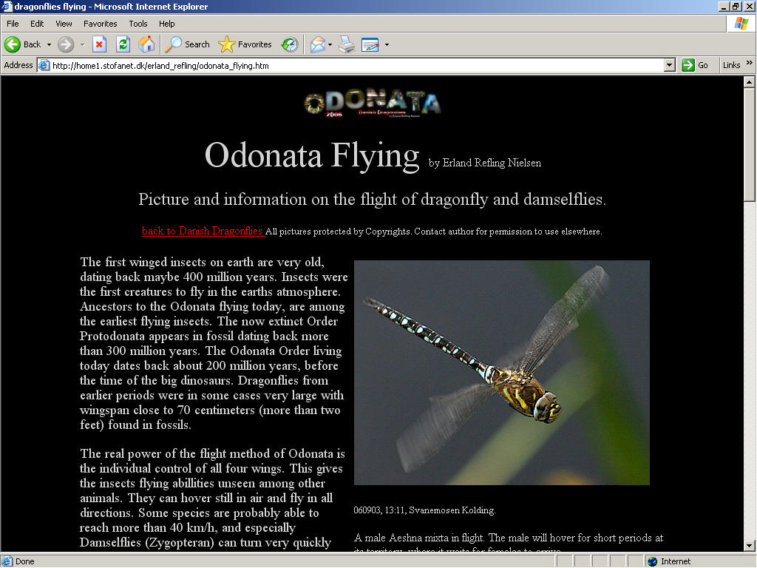Click inside the address bar URL field
The image size is (757, 568).
pos(355,65)
